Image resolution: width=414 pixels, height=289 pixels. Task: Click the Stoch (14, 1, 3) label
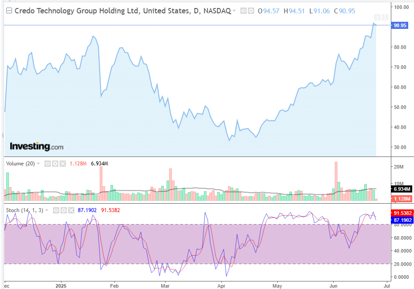coord(24,210)
